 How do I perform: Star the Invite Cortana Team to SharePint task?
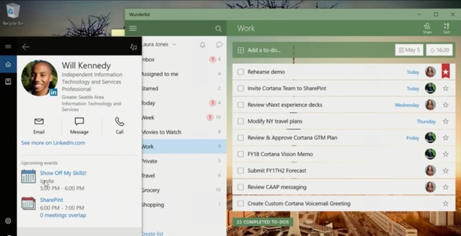coord(445,88)
